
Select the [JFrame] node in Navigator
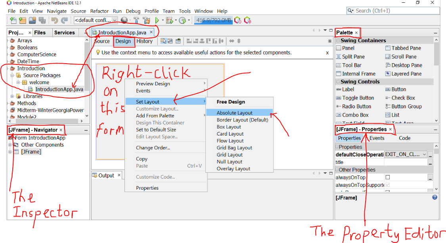[31, 152]
